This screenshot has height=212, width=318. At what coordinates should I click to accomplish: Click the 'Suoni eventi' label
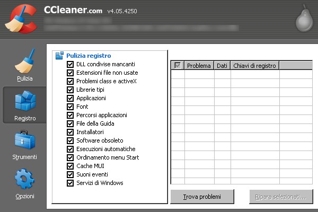(92, 174)
